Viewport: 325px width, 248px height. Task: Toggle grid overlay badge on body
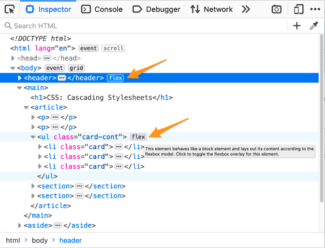click(76, 68)
